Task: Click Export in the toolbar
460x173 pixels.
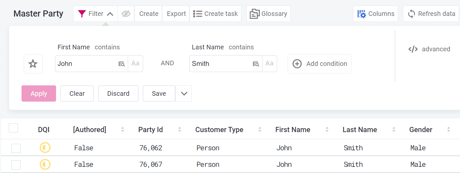Action: [176, 14]
